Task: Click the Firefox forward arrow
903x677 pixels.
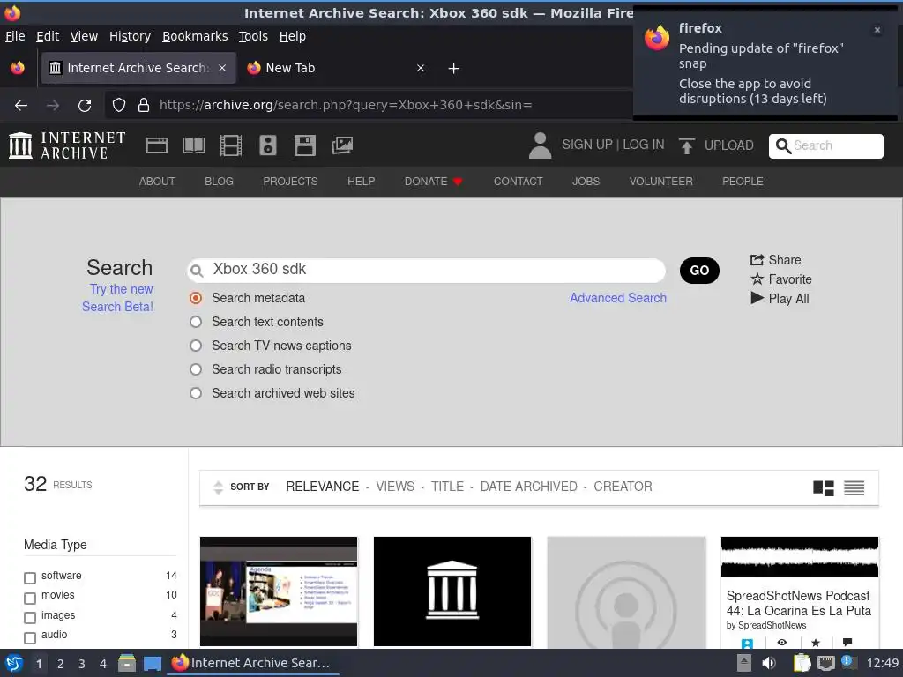Action: pos(52,106)
